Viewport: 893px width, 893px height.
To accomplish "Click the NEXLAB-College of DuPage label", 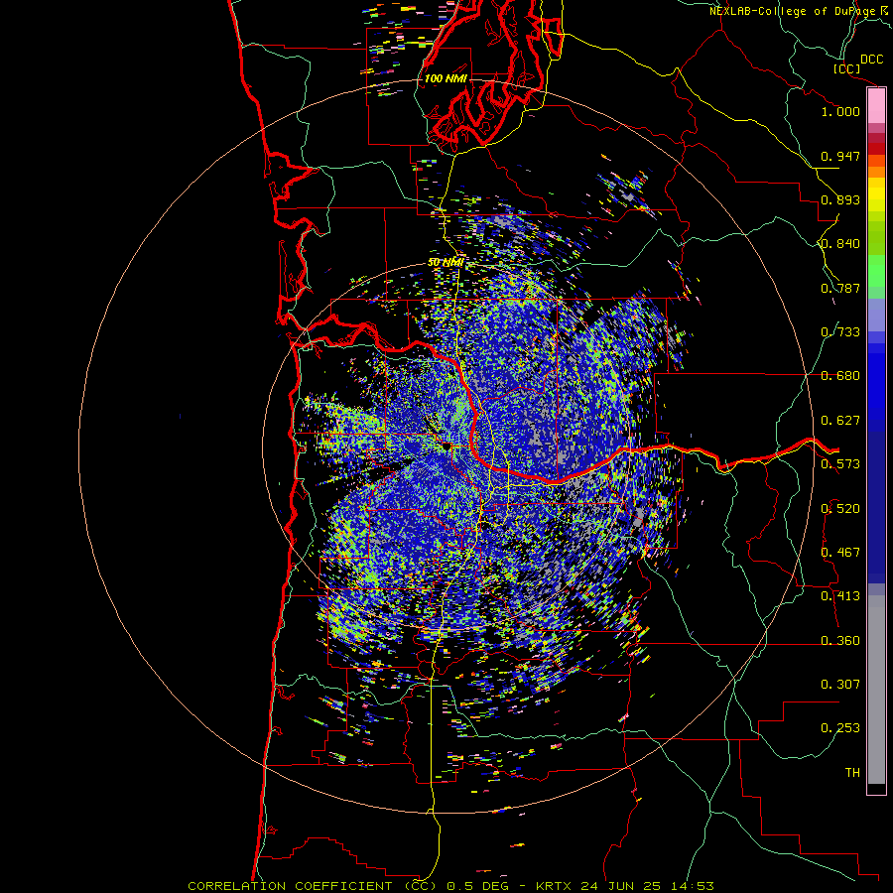I will pos(794,11).
